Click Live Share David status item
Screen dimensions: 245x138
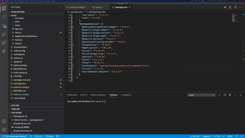(x=49, y=136)
